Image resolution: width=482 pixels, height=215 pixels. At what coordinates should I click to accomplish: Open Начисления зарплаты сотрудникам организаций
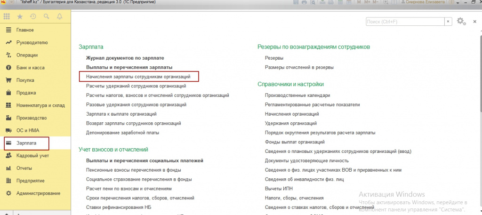138,77
